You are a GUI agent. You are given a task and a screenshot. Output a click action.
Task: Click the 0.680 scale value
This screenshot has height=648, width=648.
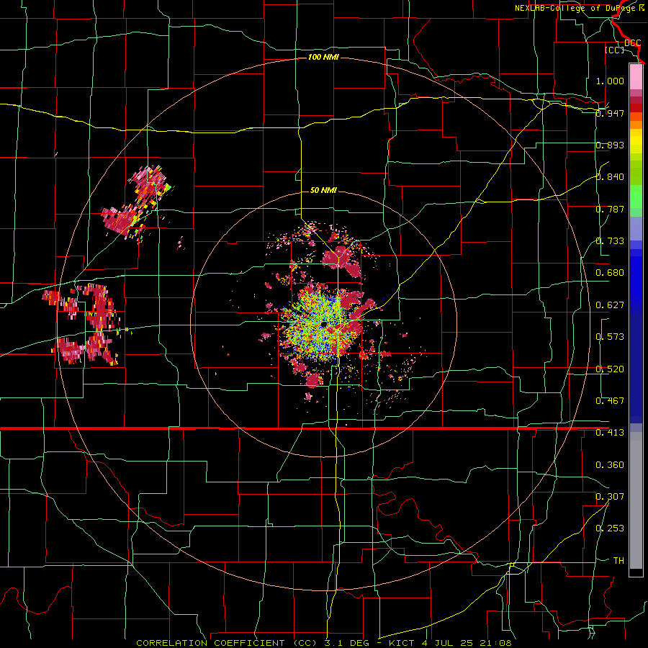point(610,273)
